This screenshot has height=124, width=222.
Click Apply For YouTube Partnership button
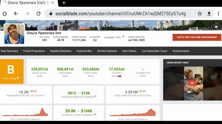(197, 37)
